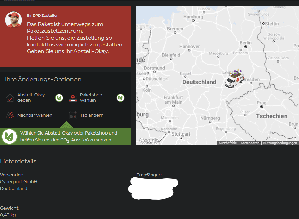Click the red Paketshop parcel icon
The image size is (299, 219).
point(73,98)
